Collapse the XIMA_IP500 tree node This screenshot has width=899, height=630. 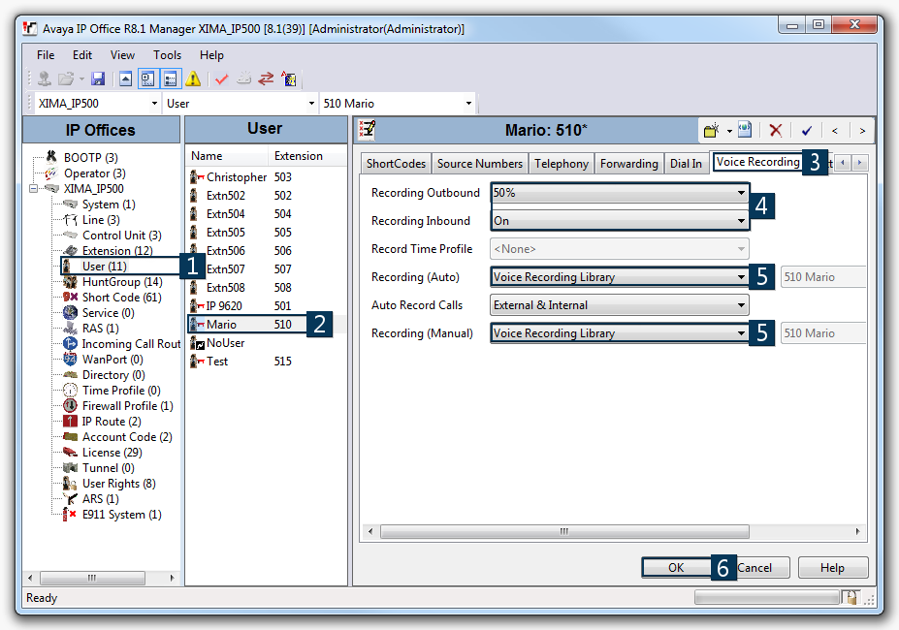[x=34, y=189]
